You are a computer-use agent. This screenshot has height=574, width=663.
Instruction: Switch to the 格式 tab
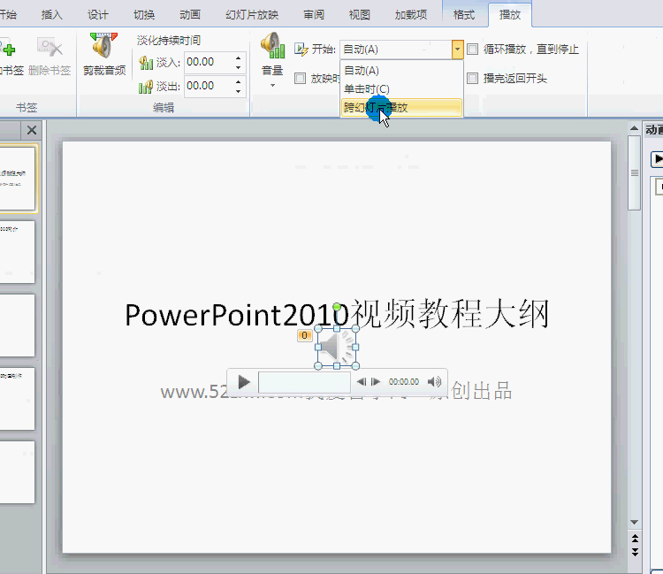coord(464,15)
